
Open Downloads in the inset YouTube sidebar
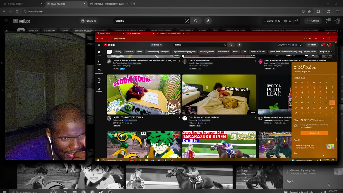click(99, 90)
